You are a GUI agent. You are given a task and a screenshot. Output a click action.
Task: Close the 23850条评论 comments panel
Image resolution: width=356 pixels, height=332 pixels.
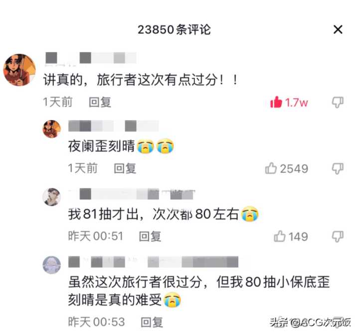338,30
